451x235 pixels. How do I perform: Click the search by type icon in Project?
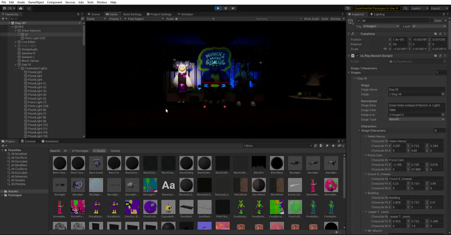tap(321, 146)
